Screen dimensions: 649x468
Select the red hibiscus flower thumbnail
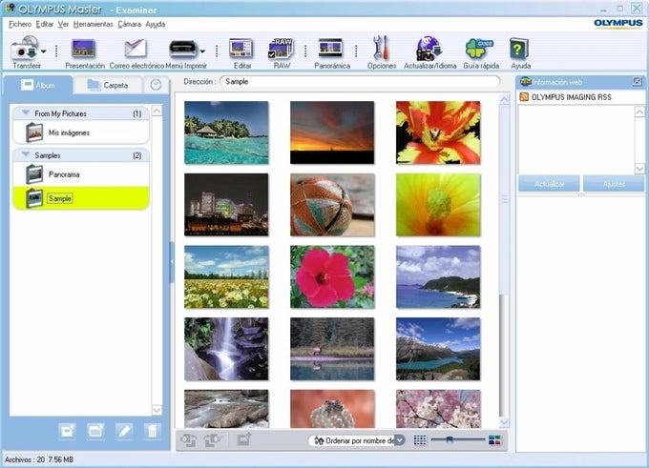pos(332,276)
